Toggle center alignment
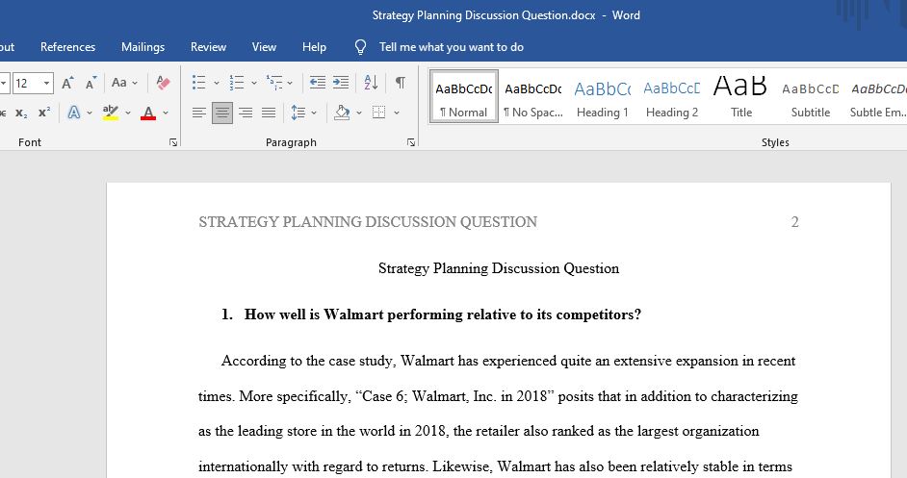 [222, 113]
